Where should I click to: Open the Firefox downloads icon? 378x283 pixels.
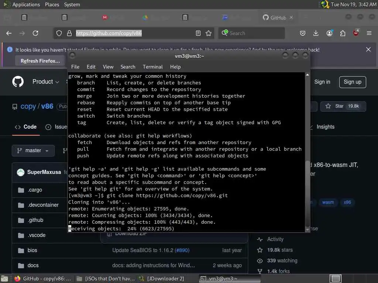pos(316,33)
